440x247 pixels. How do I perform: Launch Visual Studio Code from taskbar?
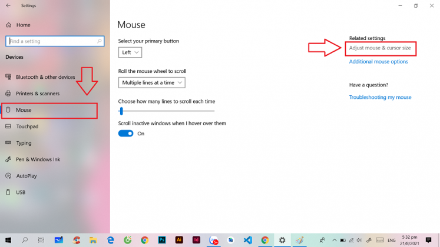[247, 240]
